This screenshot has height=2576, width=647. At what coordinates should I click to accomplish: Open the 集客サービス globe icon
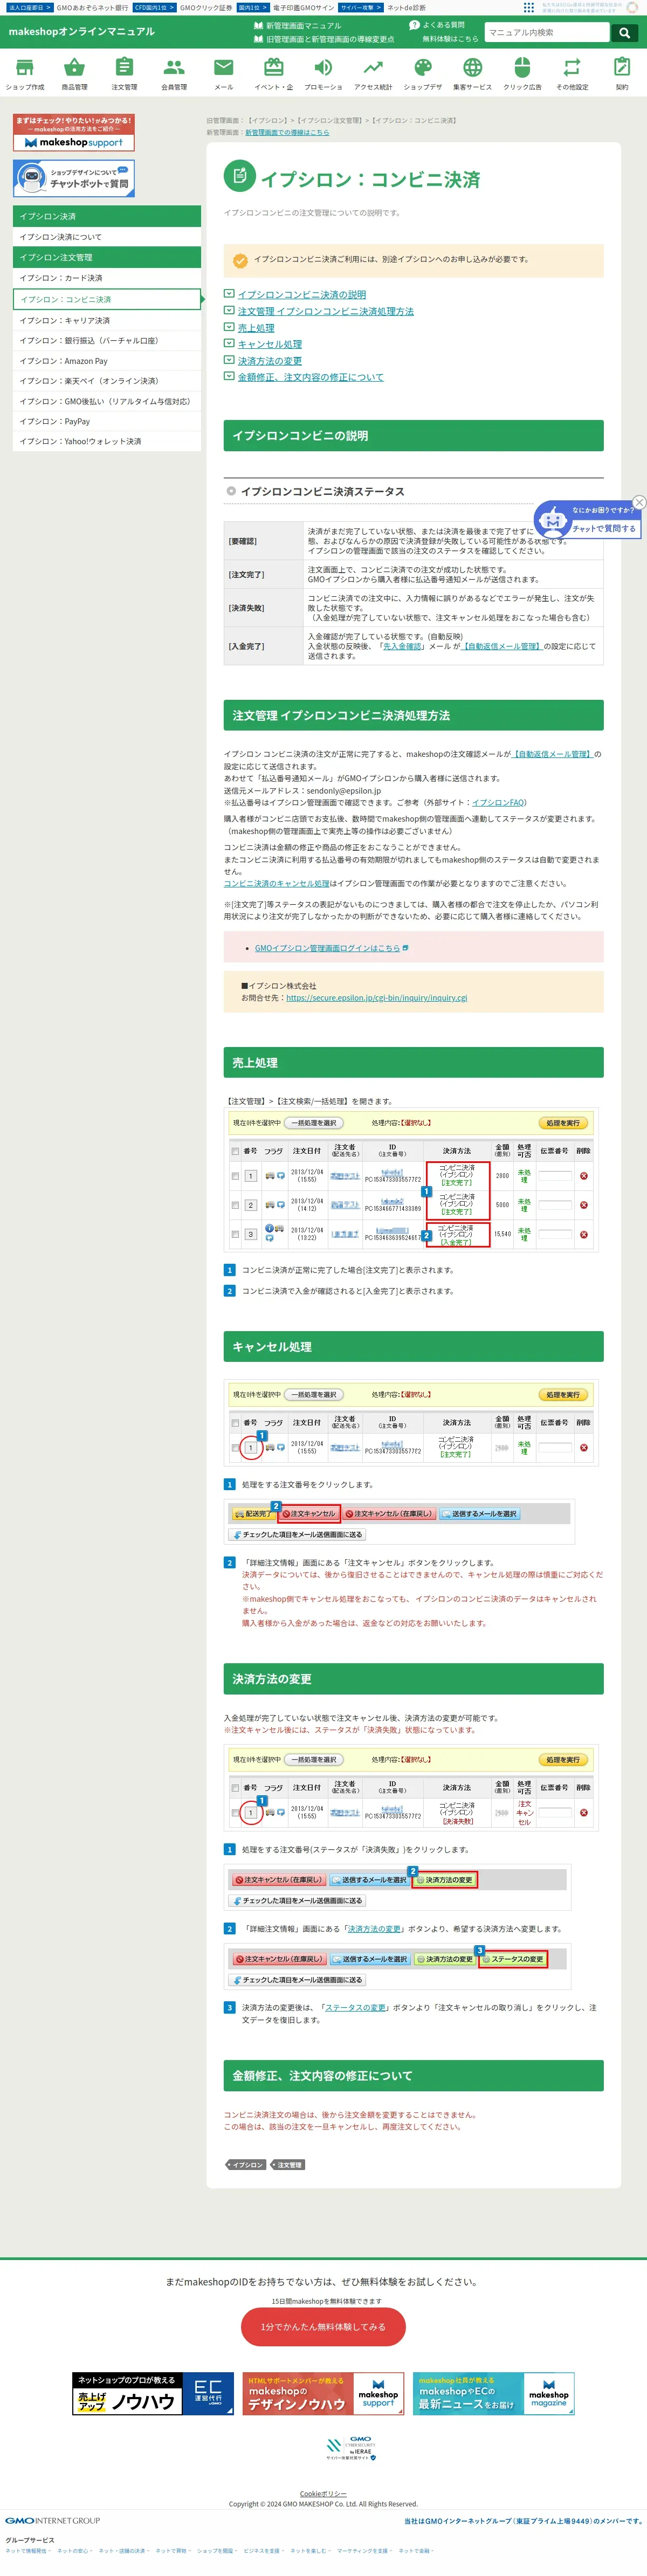point(472,68)
